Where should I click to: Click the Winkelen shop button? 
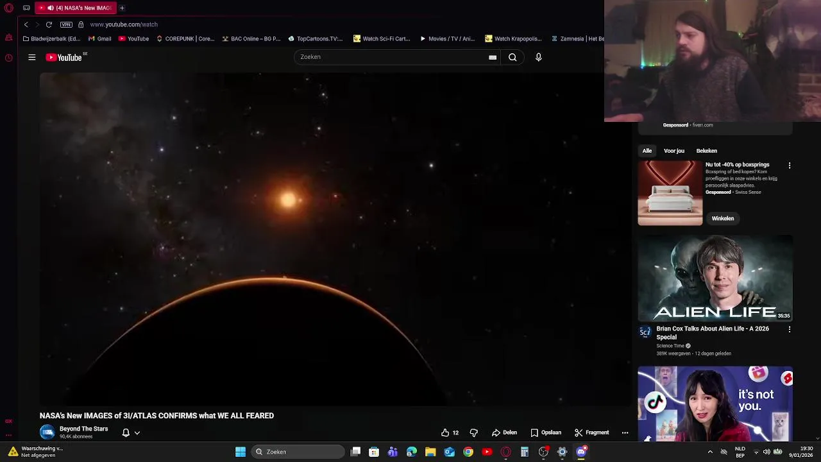tap(723, 218)
